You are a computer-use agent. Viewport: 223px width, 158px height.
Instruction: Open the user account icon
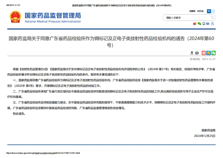point(213,24)
